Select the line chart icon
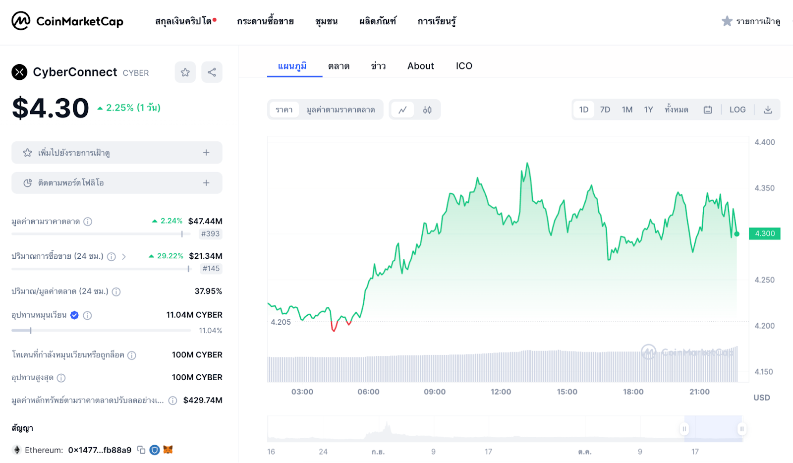 402,110
